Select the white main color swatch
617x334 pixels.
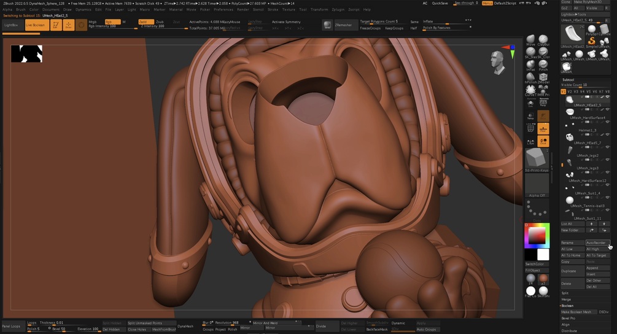543,255
